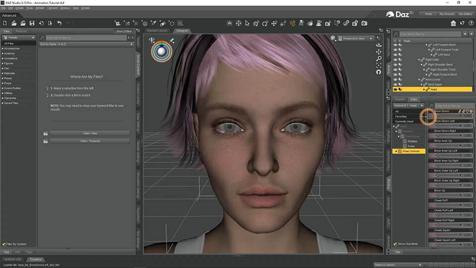Create a new camera from toolbar icon

pyautogui.click(x=118, y=23)
